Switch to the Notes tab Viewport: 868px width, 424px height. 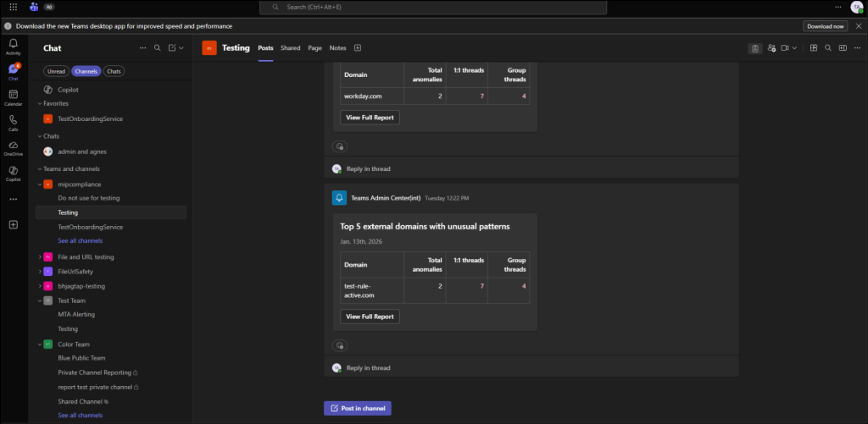coord(337,48)
